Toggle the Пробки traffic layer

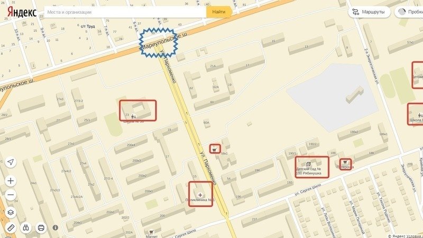(409, 12)
